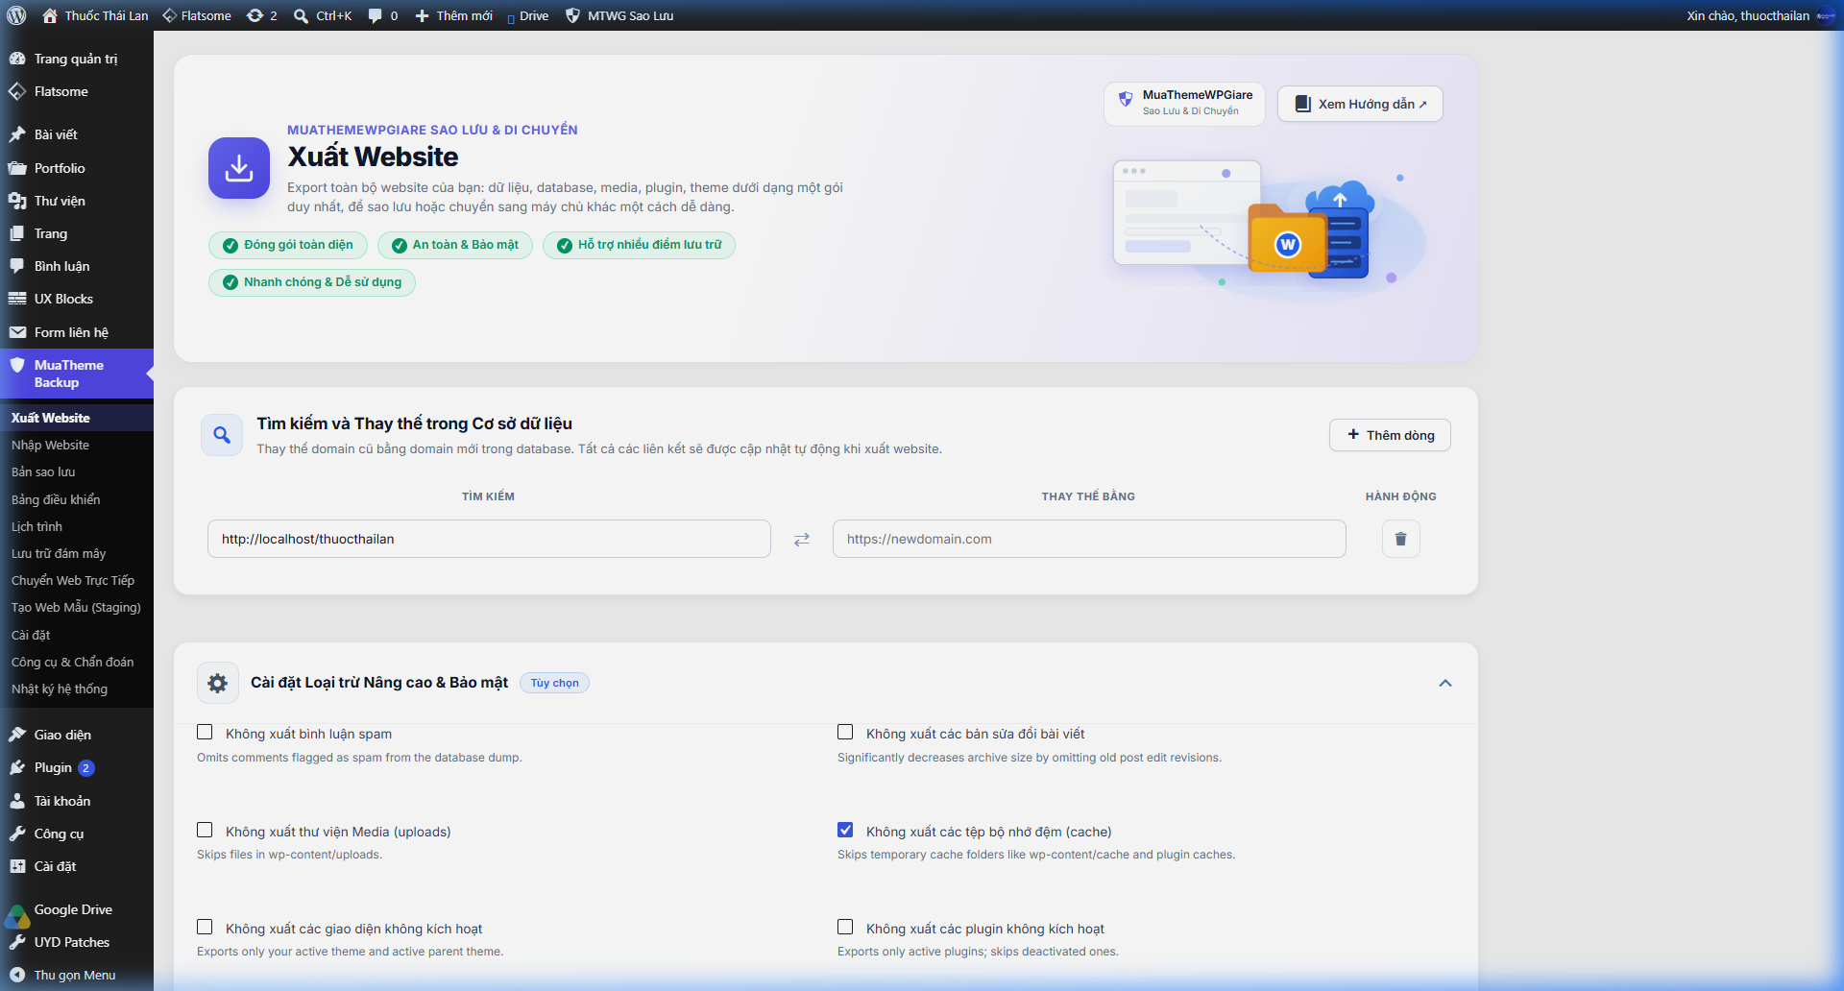
Task: Click the 'Thay thế bằng' new domain field
Action: click(x=1089, y=539)
